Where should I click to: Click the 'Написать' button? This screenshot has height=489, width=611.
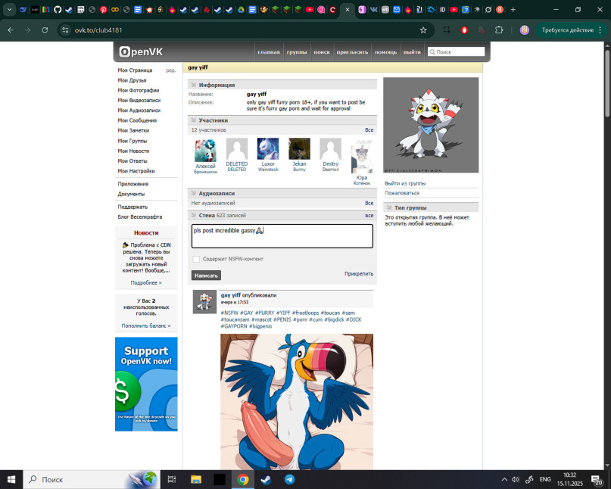click(x=206, y=276)
